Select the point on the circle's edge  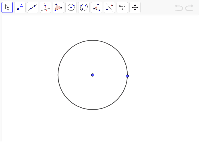coord(127,76)
